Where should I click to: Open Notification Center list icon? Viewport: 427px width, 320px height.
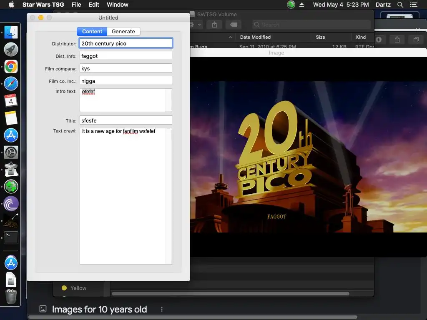point(413,5)
